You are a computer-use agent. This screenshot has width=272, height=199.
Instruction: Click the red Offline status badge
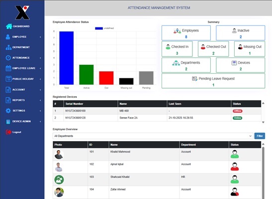tap(238, 111)
